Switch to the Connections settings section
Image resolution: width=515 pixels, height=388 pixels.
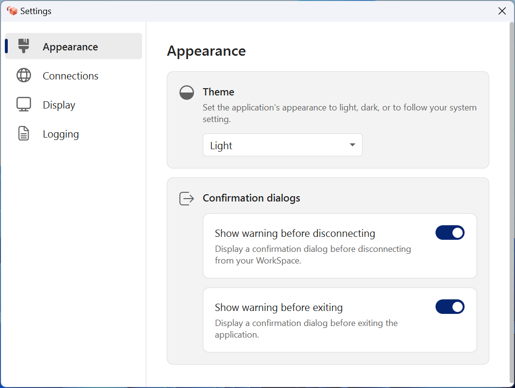coord(74,76)
